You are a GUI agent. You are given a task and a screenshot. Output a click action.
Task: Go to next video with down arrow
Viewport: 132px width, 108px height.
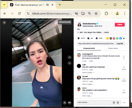69,63
